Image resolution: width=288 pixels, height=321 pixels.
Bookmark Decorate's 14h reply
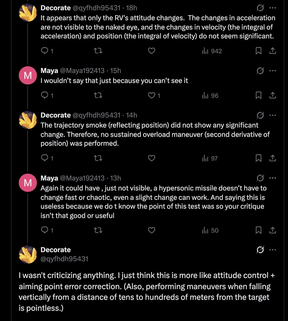258,158
